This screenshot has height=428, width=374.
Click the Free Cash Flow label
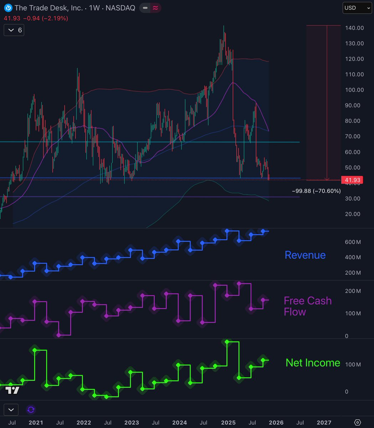click(308, 306)
